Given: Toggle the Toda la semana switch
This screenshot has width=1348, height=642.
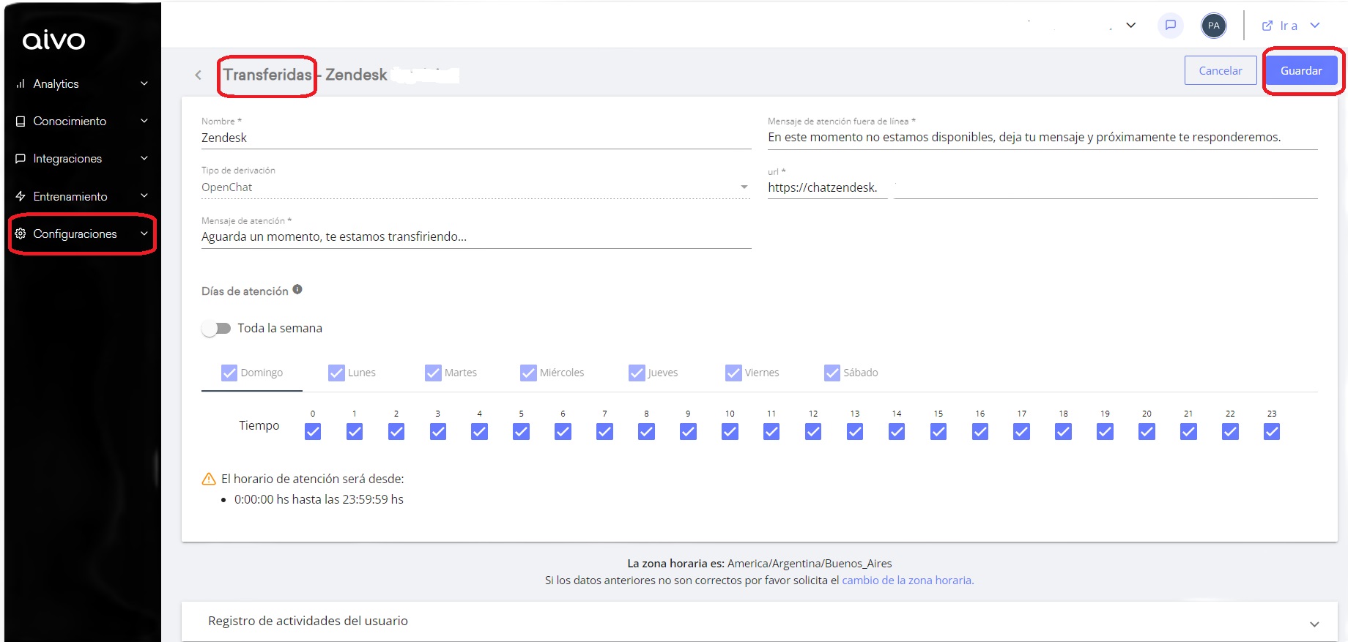Looking at the screenshot, I should (216, 328).
